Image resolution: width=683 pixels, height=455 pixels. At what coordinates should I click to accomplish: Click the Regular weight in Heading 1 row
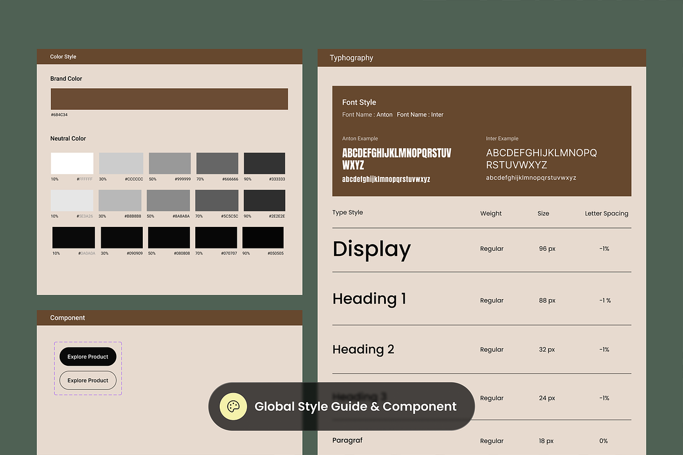[492, 301]
